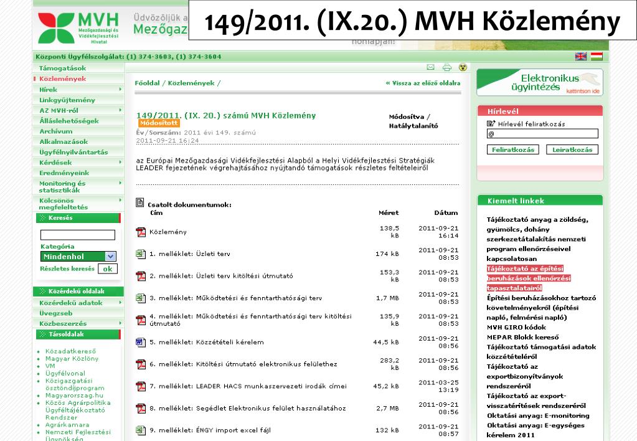Click the Főoldal breadcrumb link
This screenshot has width=637, height=441.
point(147,83)
